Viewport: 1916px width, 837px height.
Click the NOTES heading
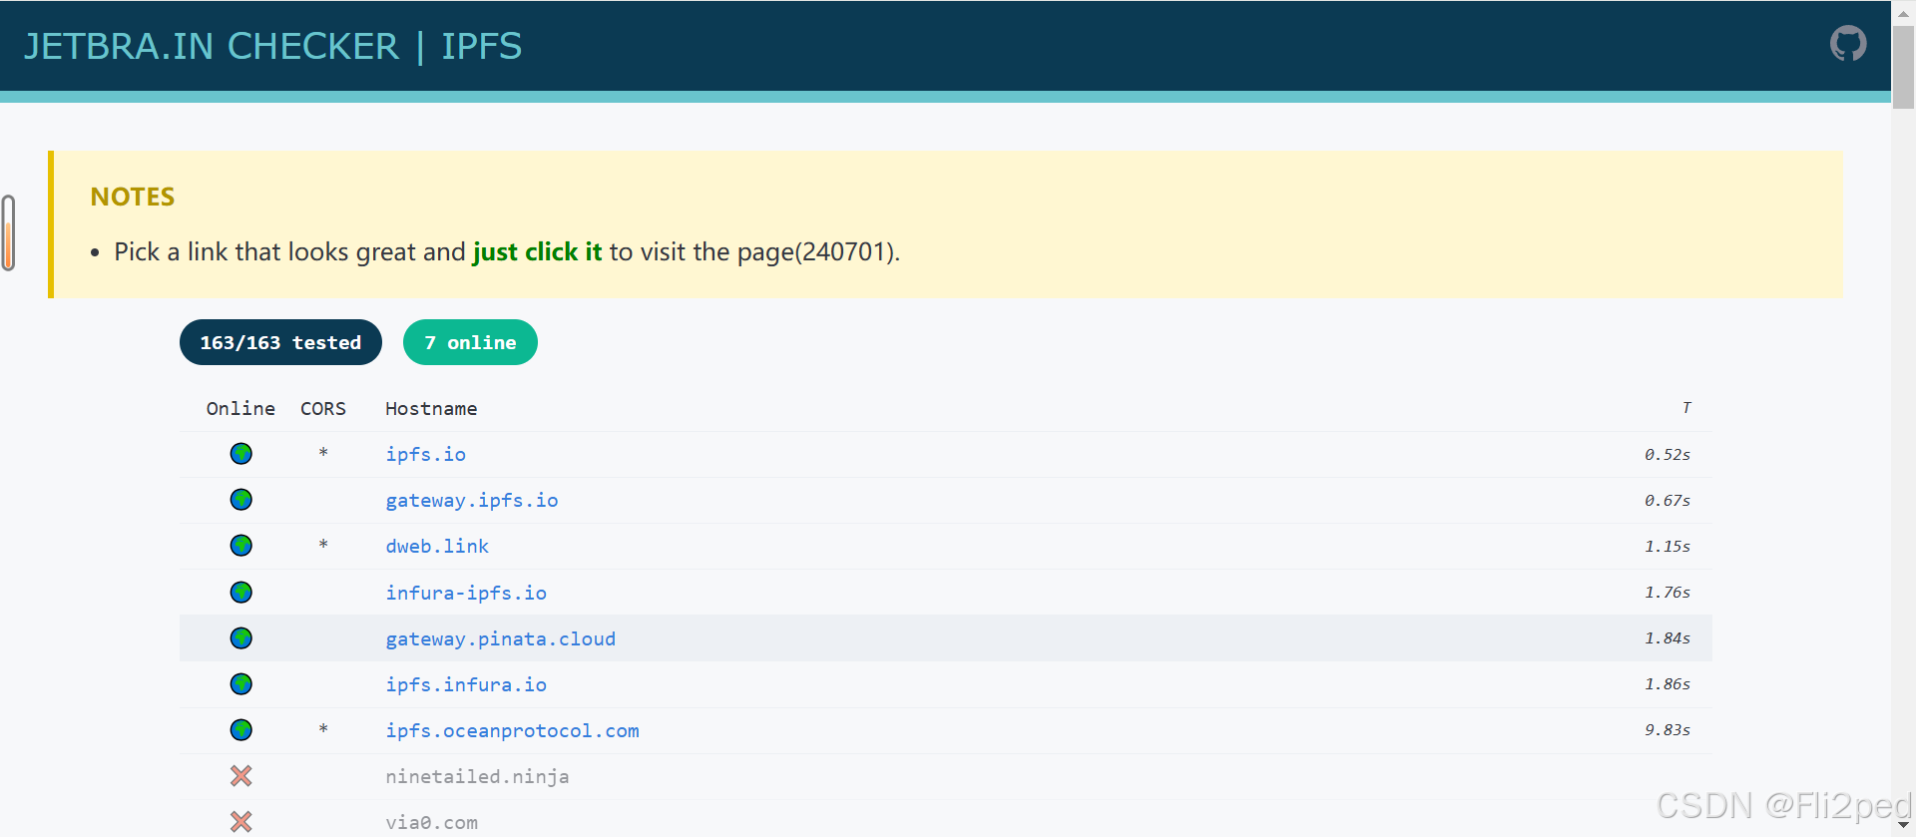pos(133,197)
